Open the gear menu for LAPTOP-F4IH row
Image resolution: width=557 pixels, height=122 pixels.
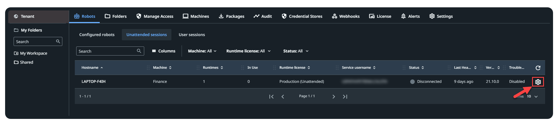(538, 82)
